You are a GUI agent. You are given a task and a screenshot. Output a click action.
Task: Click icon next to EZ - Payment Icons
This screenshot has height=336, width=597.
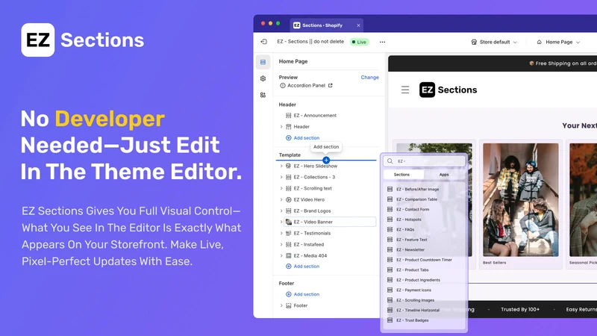(390, 290)
